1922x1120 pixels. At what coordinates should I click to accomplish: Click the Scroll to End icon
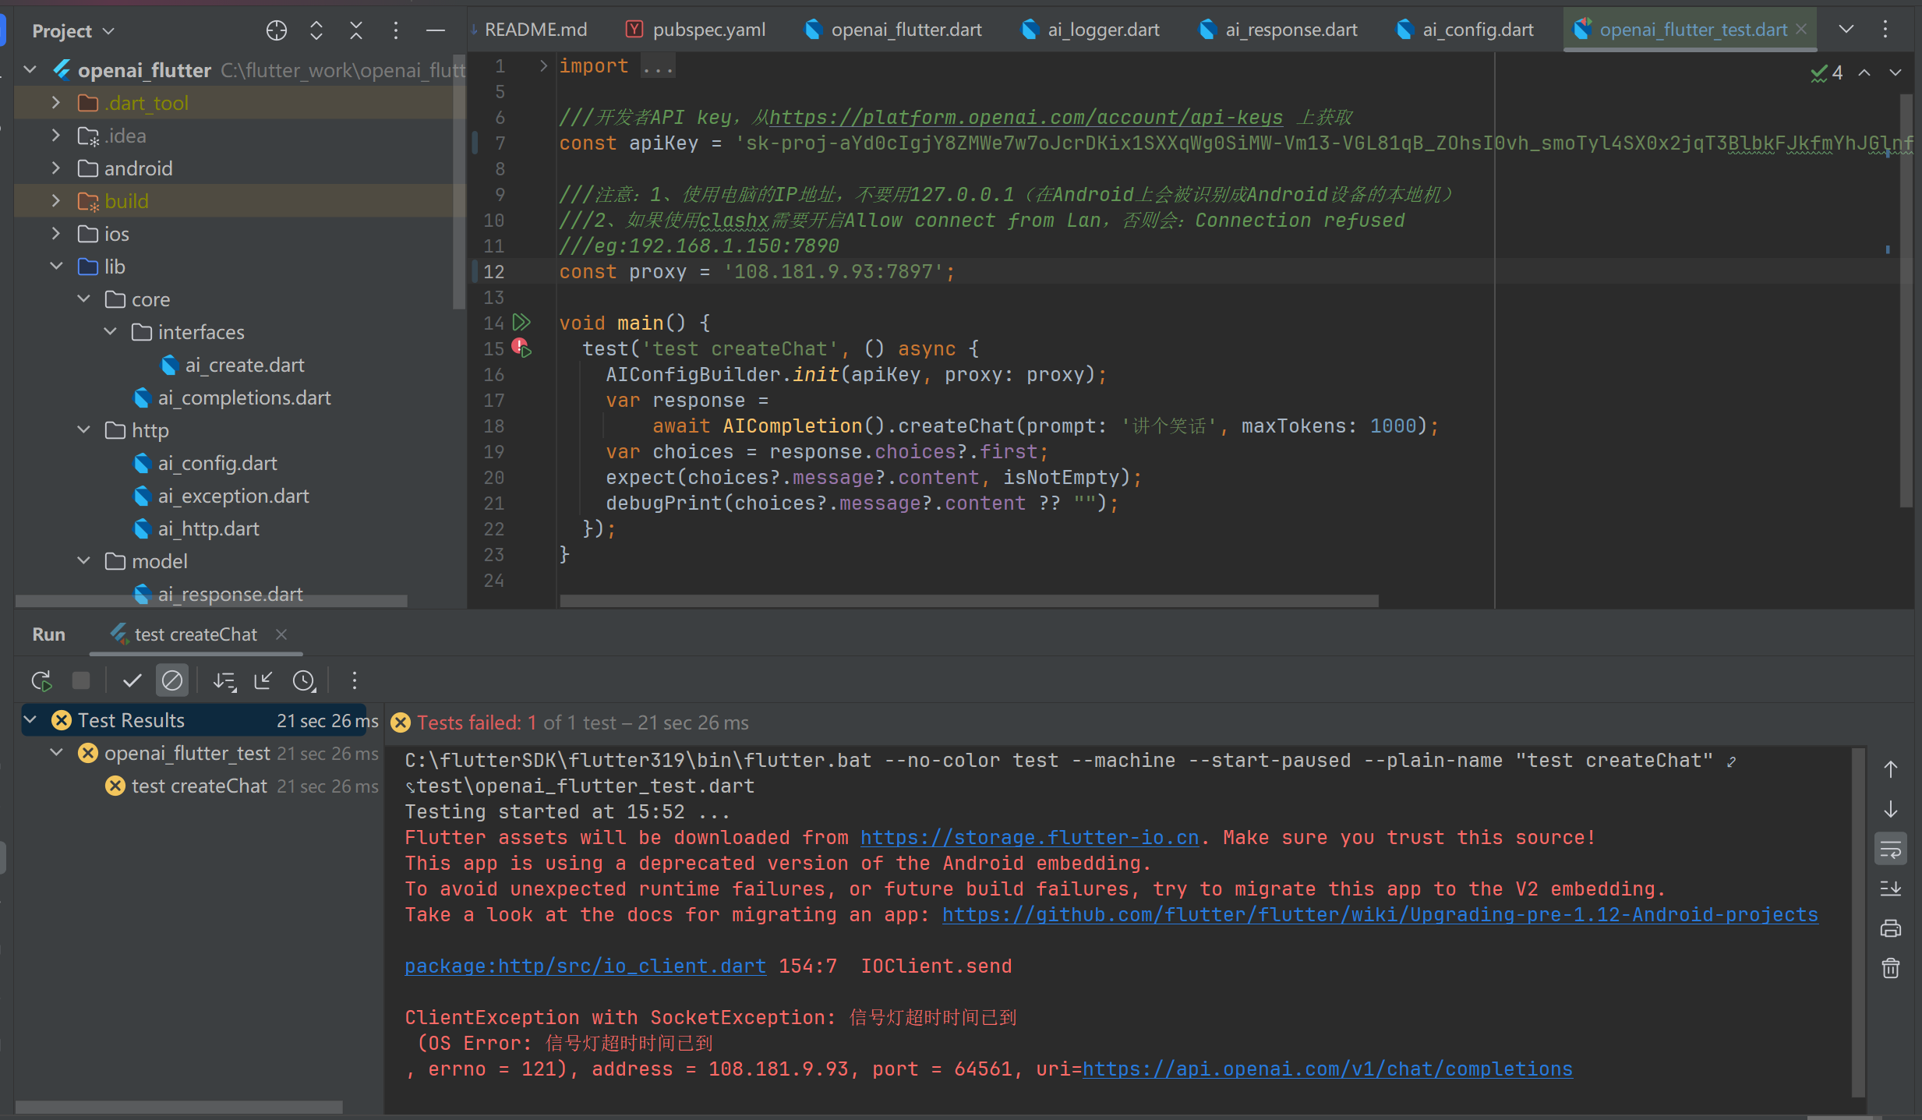1891,888
